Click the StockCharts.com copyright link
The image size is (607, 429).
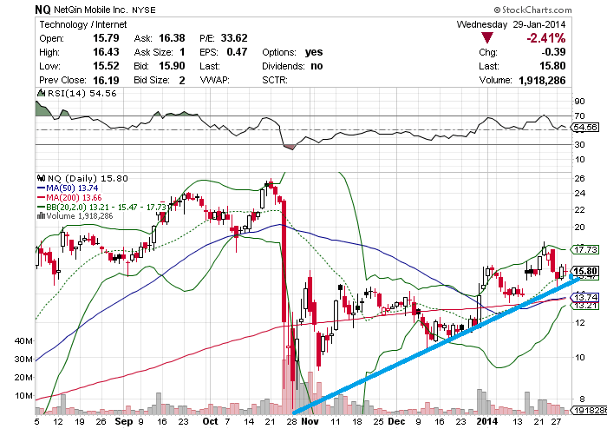532,10
